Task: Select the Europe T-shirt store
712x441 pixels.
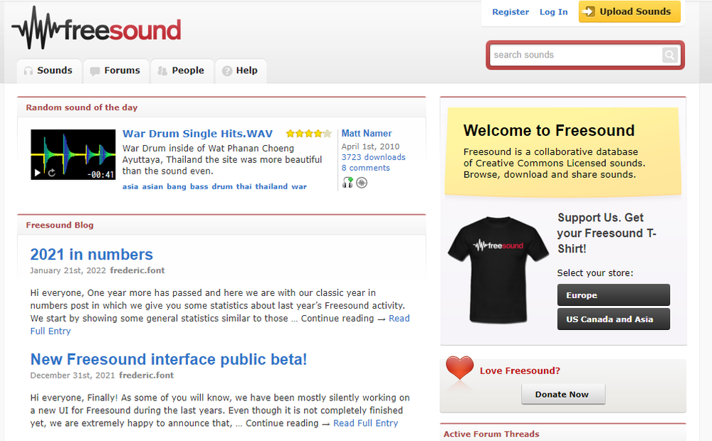Action: pos(613,295)
